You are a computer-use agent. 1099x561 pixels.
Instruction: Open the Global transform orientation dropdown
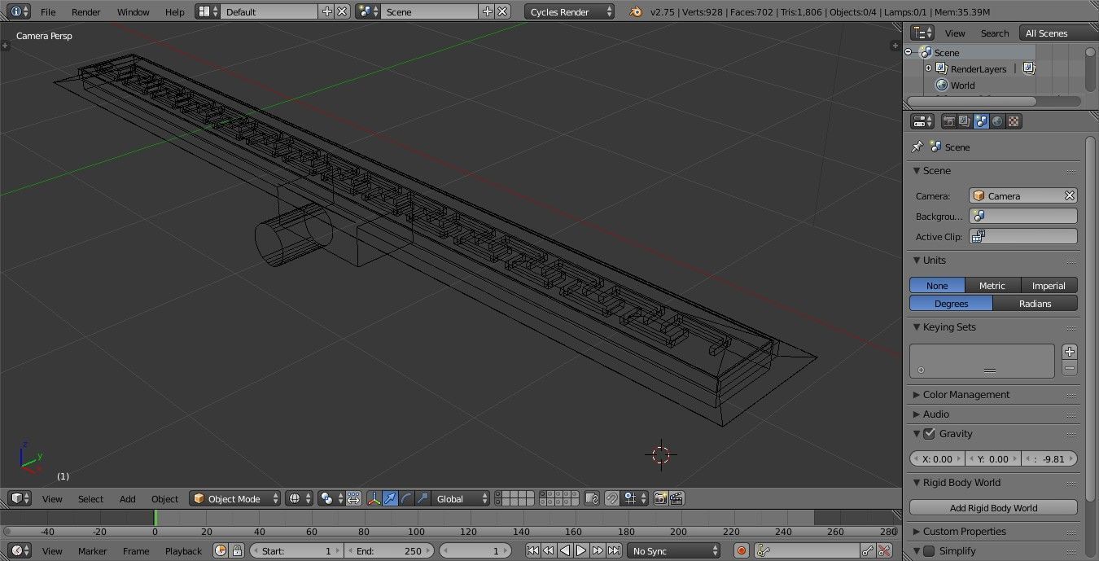coord(462,498)
